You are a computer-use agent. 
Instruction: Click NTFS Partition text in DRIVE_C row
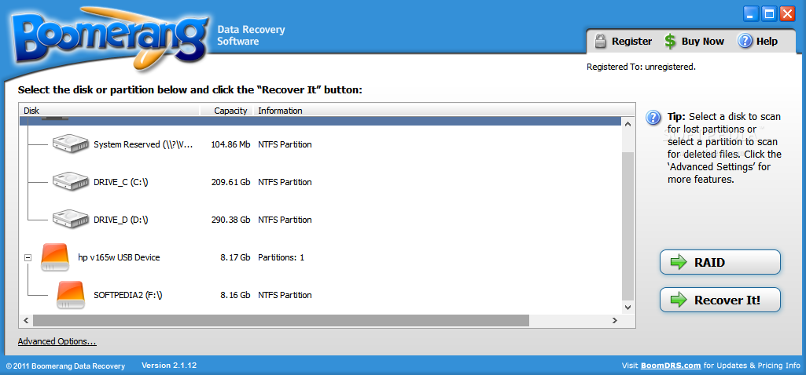(x=285, y=182)
